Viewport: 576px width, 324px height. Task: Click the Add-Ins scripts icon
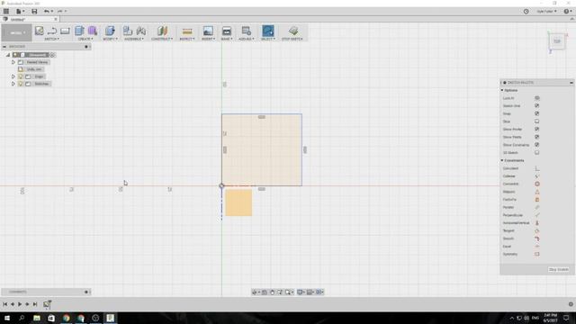tap(246, 31)
